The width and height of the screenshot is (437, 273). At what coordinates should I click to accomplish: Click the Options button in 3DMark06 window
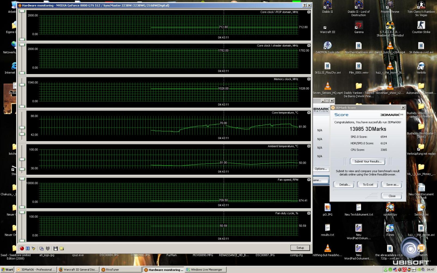[321, 169]
